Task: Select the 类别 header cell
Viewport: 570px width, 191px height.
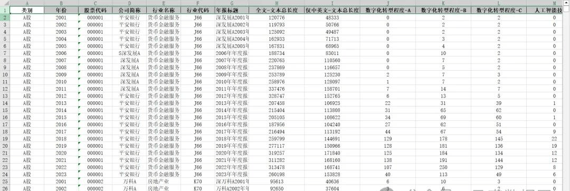Action: click(27, 10)
